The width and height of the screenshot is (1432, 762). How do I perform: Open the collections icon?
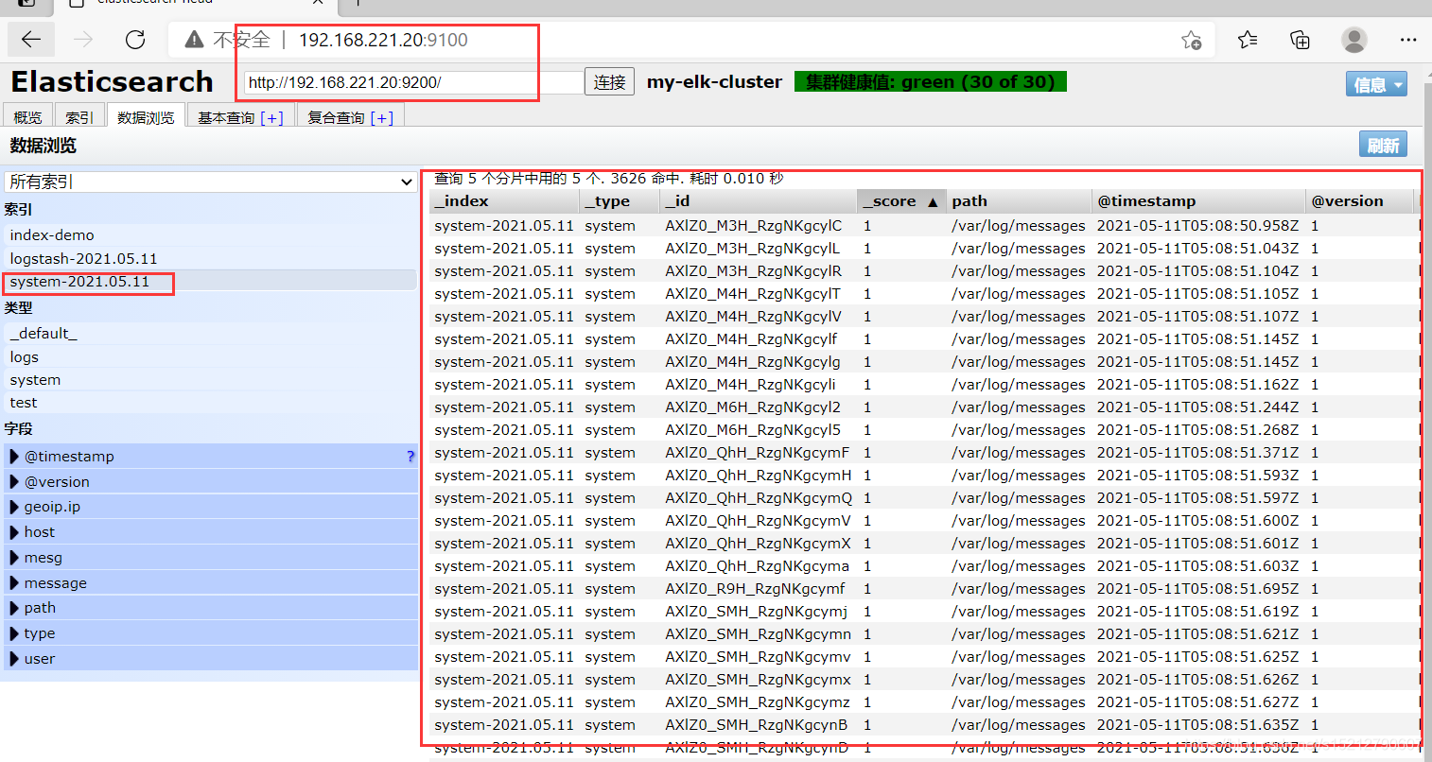click(x=1301, y=40)
